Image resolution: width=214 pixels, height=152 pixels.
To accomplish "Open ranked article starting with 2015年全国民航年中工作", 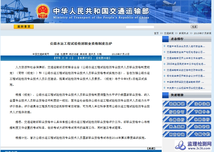I will point(186,64).
